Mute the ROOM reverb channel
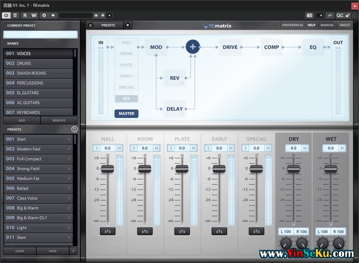This screenshot has height=263, width=359. pos(156,148)
